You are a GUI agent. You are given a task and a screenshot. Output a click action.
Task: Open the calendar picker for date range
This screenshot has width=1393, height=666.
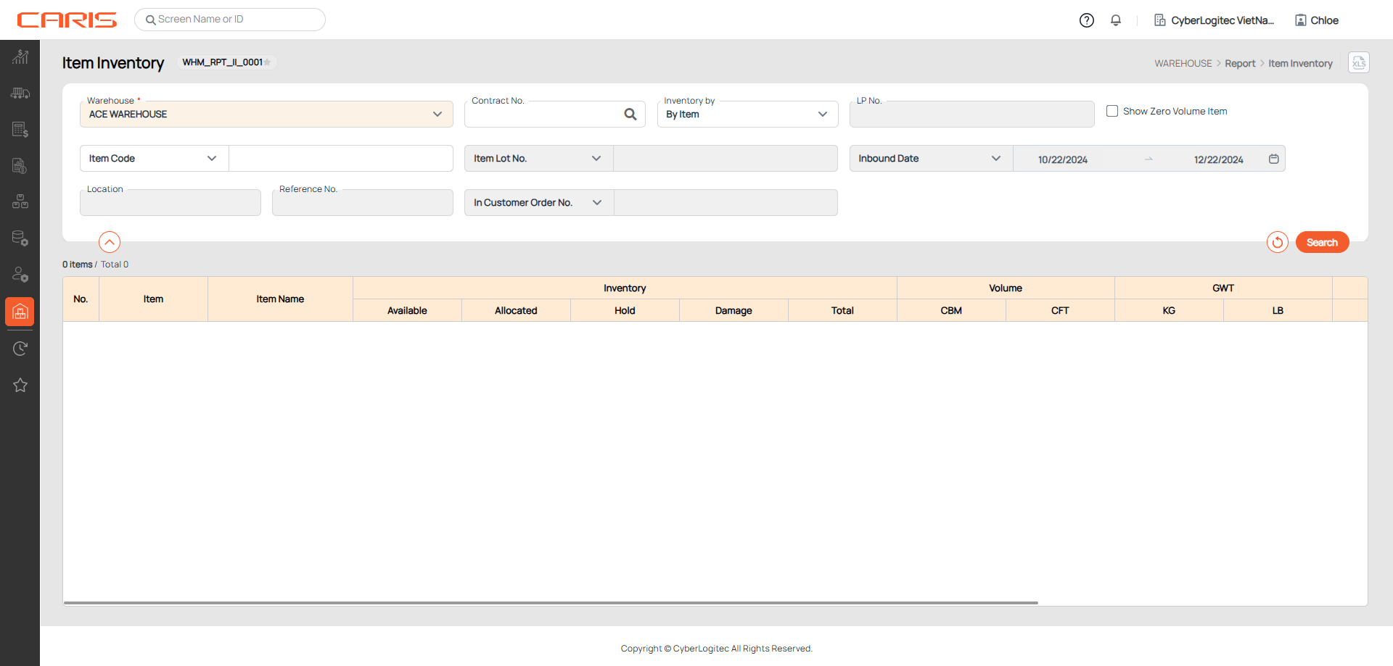tap(1273, 159)
